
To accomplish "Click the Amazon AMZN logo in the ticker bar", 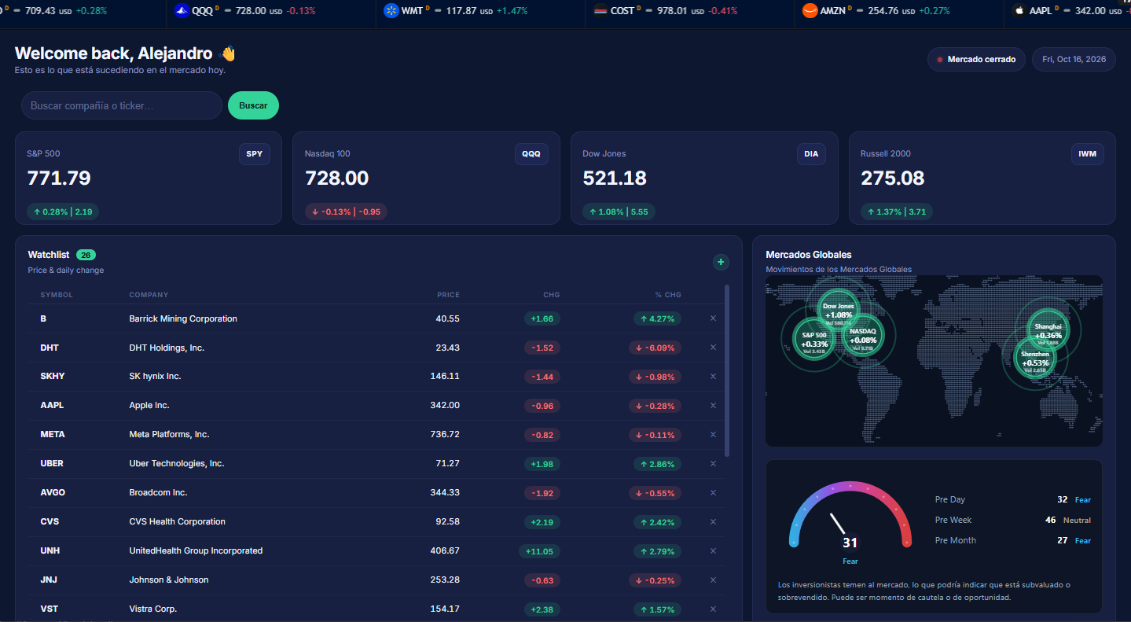I will (810, 11).
